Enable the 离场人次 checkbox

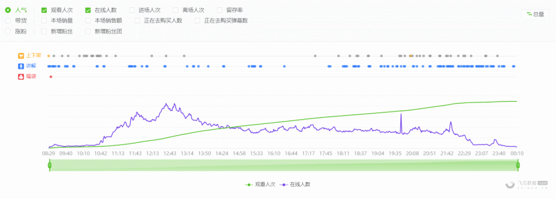point(176,10)
